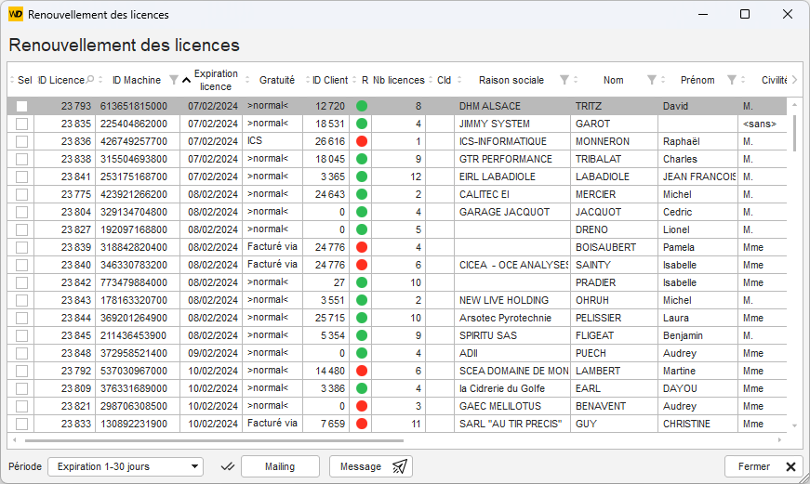Tick the checkbox for licence 23 835
The image size is (810, 484).
coord(21,124)
